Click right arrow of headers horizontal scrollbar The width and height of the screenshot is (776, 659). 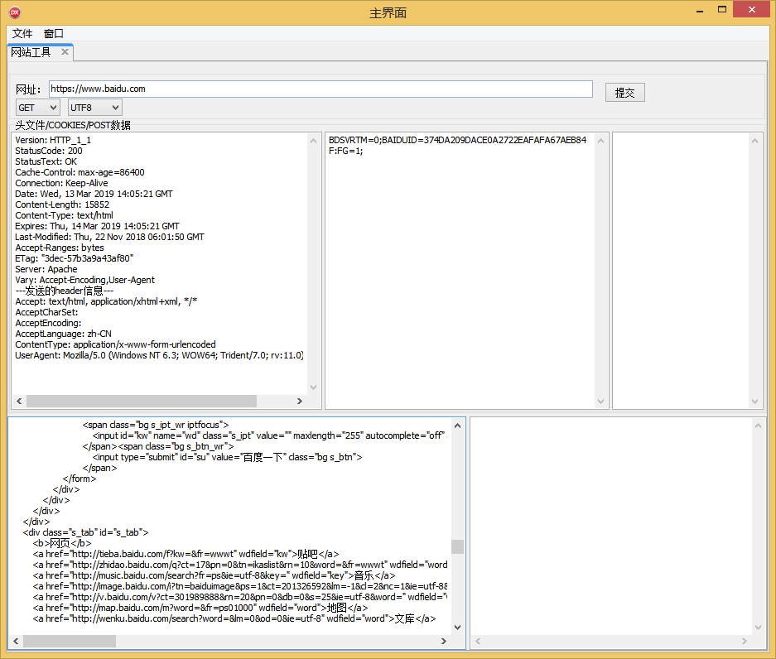click(300, 402)
